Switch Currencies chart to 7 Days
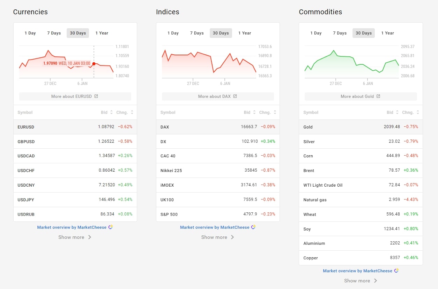438x289 pixels. (54, 33)
